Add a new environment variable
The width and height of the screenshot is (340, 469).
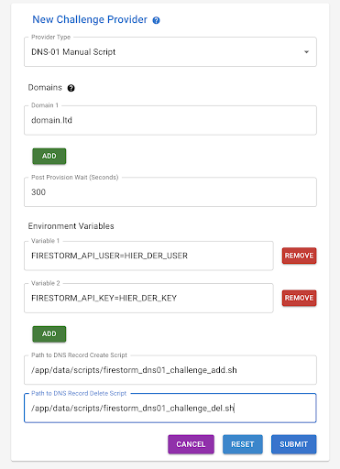[x=49, y=333]
